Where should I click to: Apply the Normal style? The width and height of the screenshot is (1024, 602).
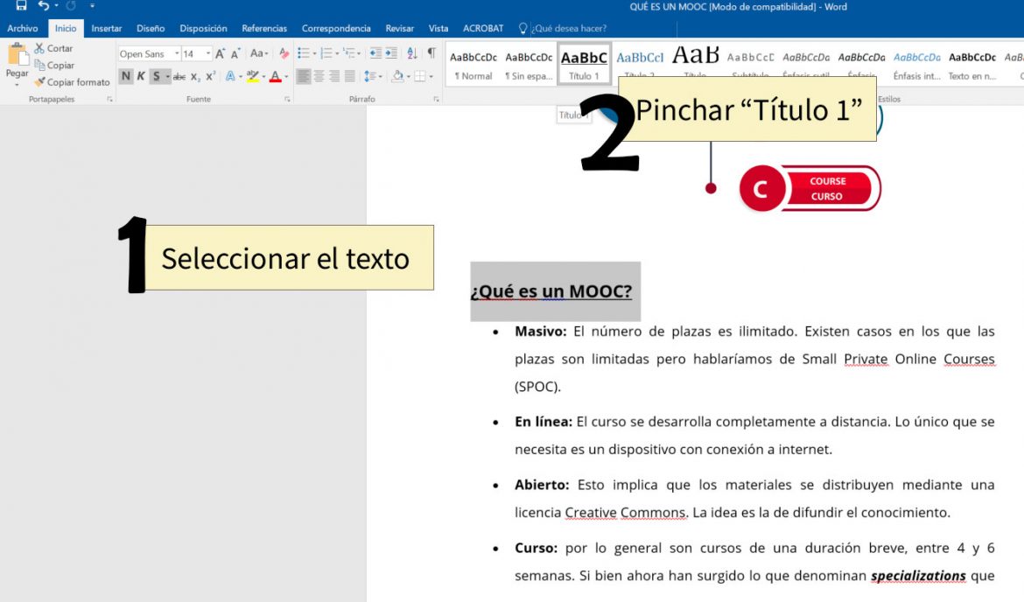point(473,64)
